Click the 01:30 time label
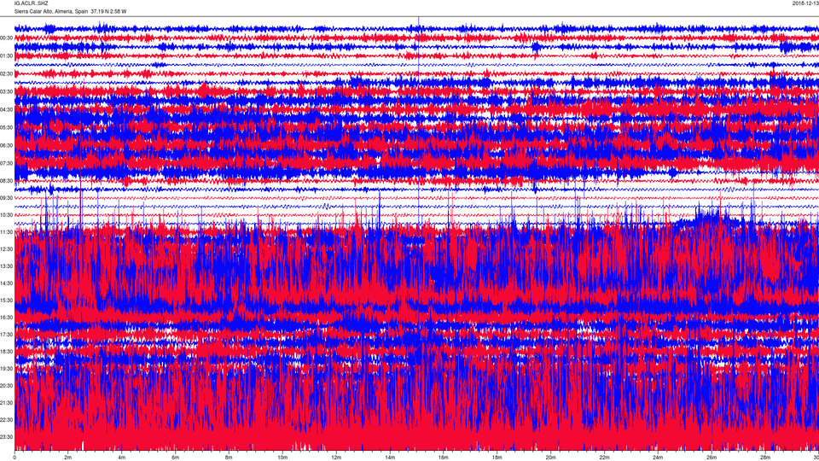This screenshot has height=461, width=819. click(6, 56)
